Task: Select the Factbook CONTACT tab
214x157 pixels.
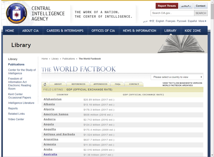Action: click(134, 84)
